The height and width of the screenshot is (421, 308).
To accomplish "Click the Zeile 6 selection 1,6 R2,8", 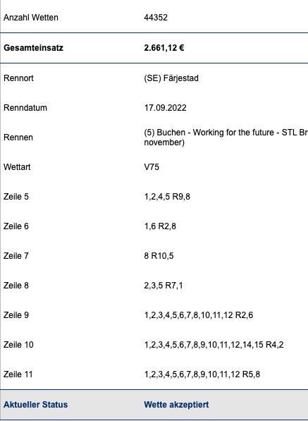I will tap(160, 226).
